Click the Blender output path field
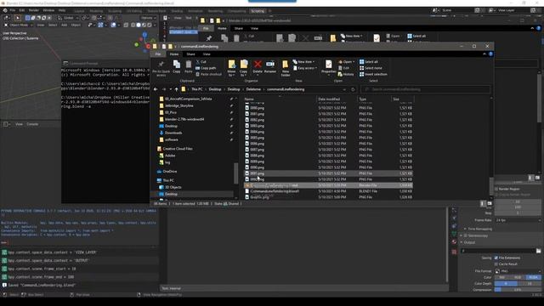The height and width of the screenshot is (306, 544). [x=498, y=251]
